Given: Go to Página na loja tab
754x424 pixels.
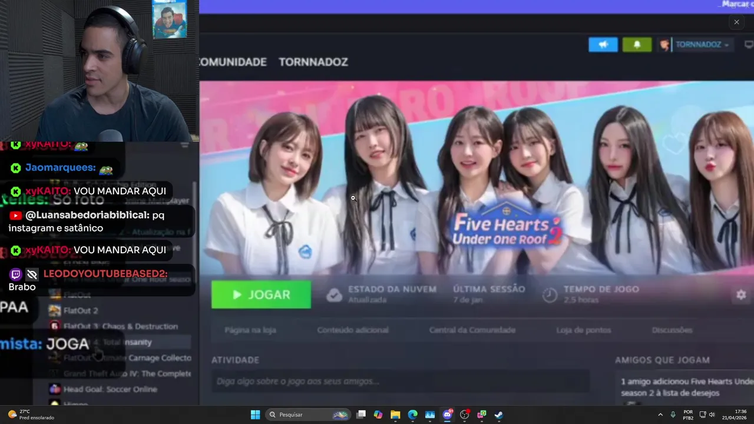Looking at the screenshot, I should pyautogui.click(x=250, y=330).
